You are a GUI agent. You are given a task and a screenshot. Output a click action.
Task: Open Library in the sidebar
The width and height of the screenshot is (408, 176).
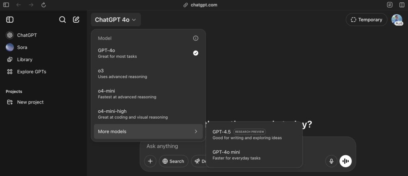43,60
